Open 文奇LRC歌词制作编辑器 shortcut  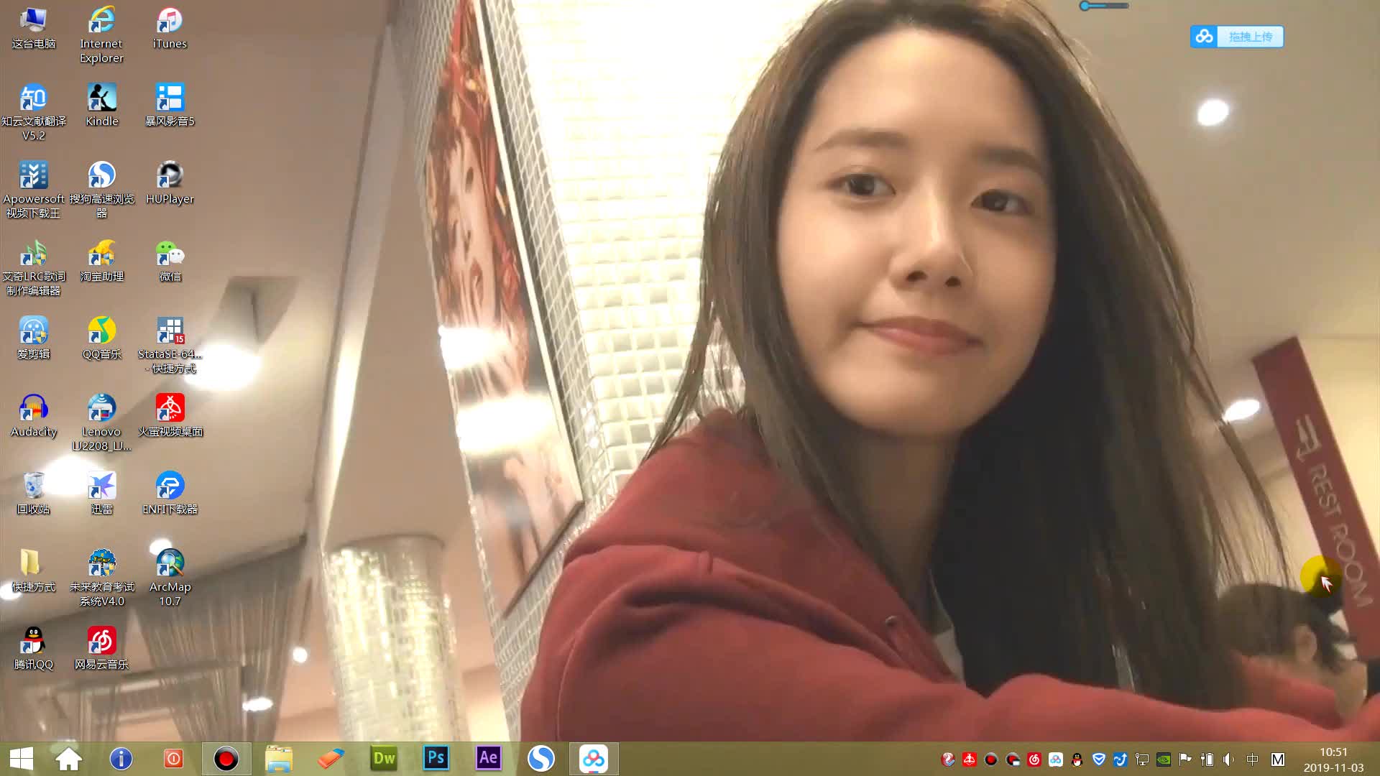33,267
